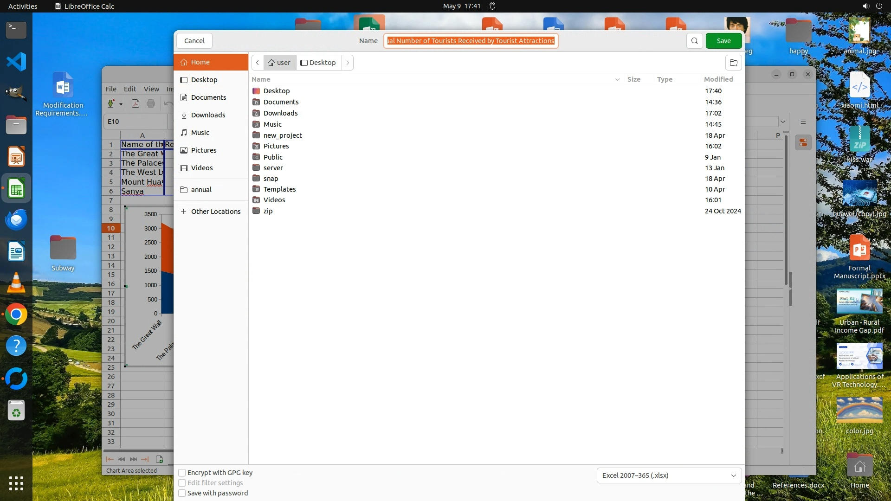Open the File menu in Calc

[x=110, y=89]
